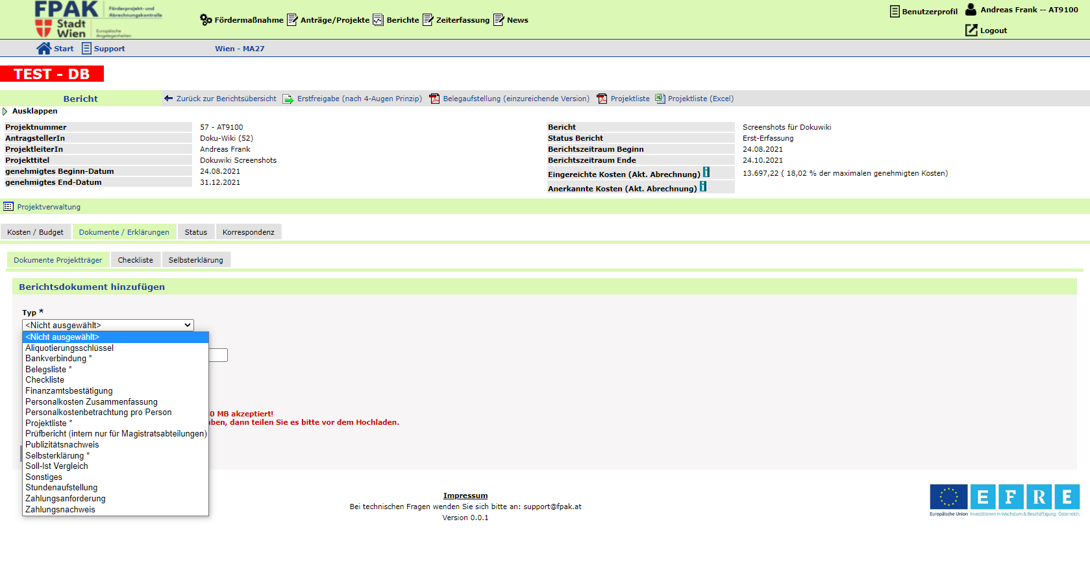Click the Logout icon
Screen dimensions: 1090x585
[971, 30]
